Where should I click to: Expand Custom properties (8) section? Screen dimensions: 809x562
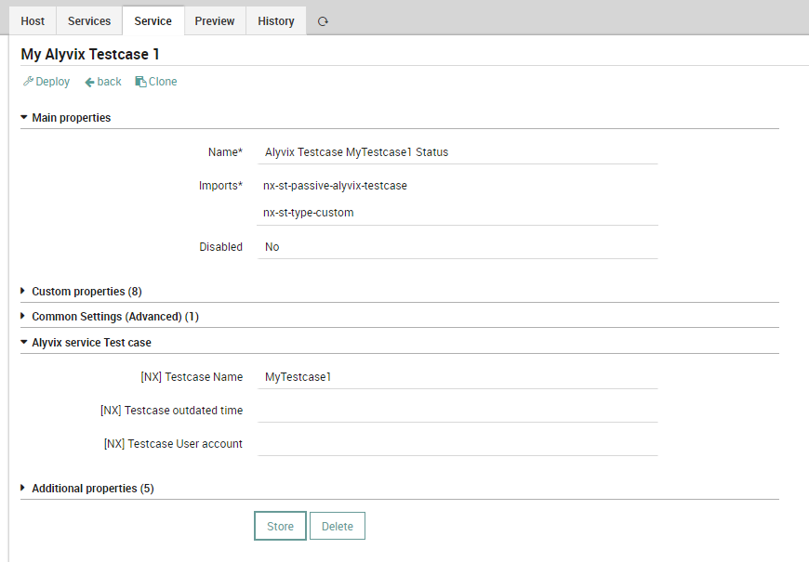coord(86,292)
